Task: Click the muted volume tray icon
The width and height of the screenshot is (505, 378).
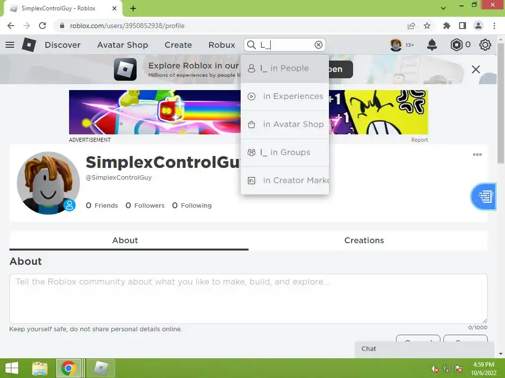Action: [435, 369]
